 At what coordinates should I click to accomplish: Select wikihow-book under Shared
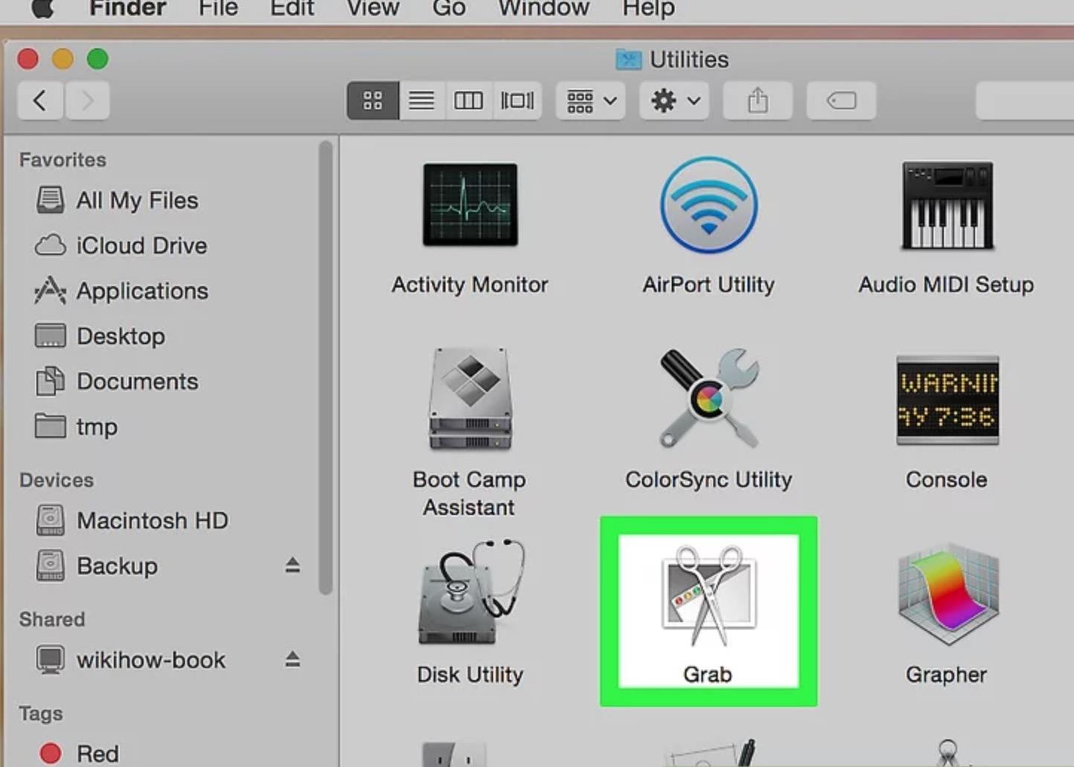(131, 659)
